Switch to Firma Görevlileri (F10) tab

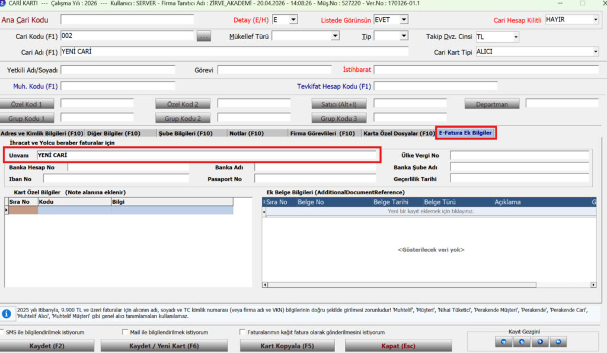tap(322, 133)
